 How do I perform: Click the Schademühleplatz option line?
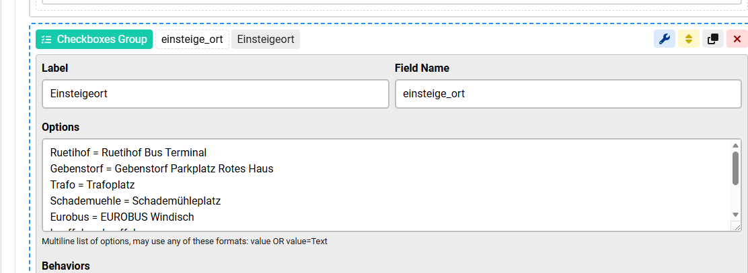point(135,201)
